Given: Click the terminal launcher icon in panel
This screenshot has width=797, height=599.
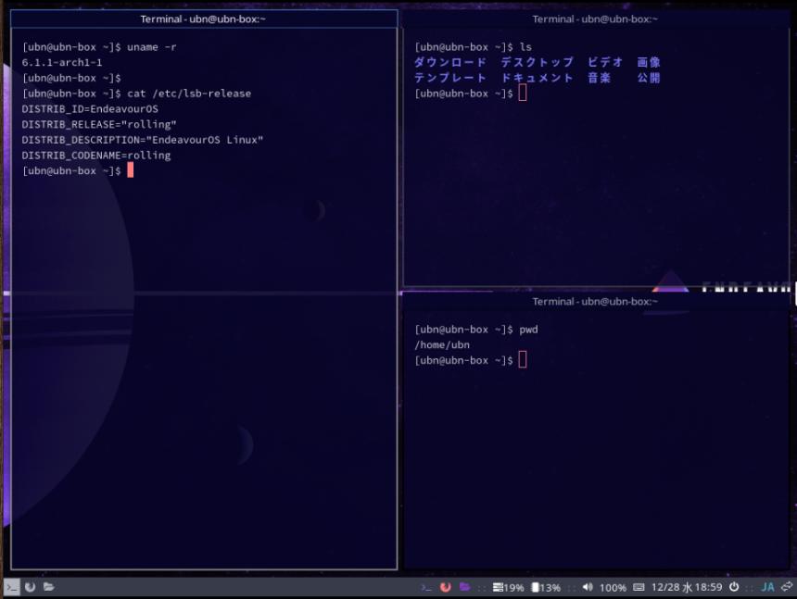Looking at the screenshot, I should [11, 587].
